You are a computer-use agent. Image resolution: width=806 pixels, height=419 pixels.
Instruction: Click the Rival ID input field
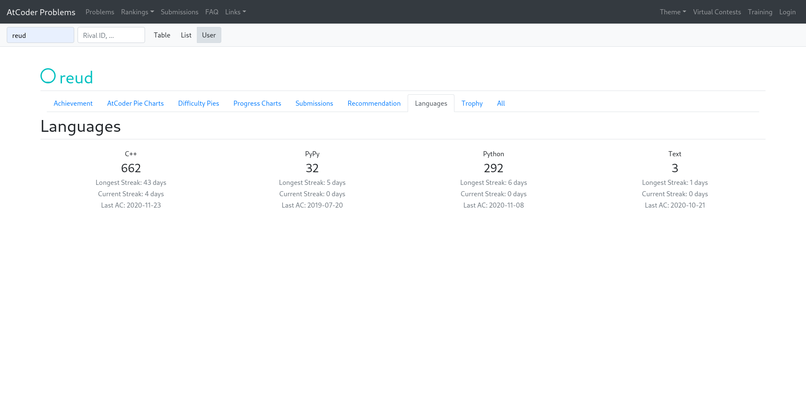pyautogui.click(x=111, y=35)
